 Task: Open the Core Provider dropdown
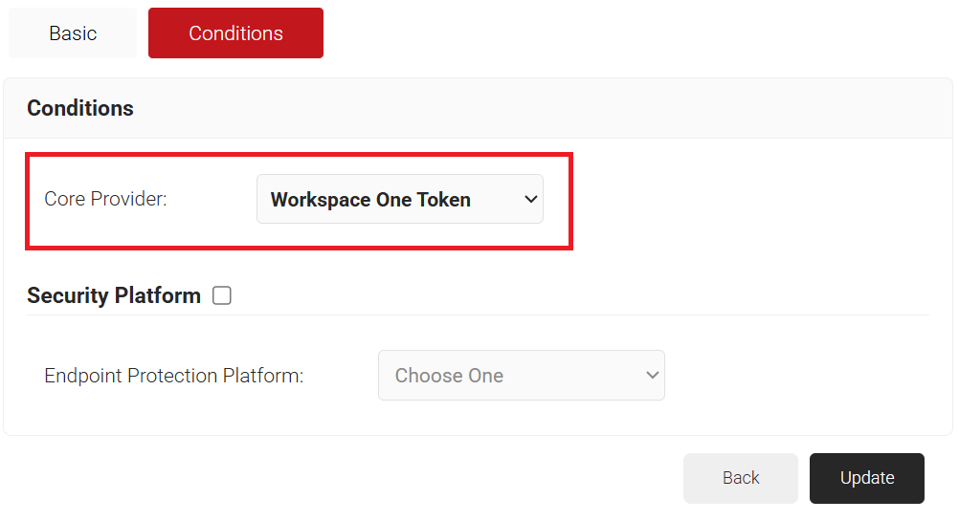[x=399, y=199]
